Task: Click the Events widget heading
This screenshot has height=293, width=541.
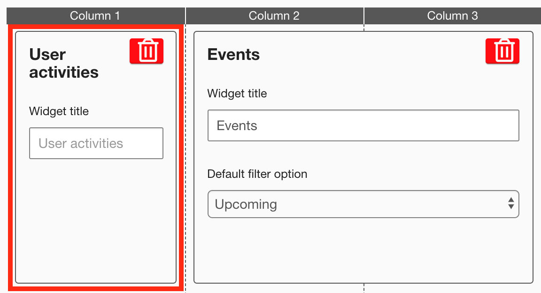Action: [x=233, y=55]
